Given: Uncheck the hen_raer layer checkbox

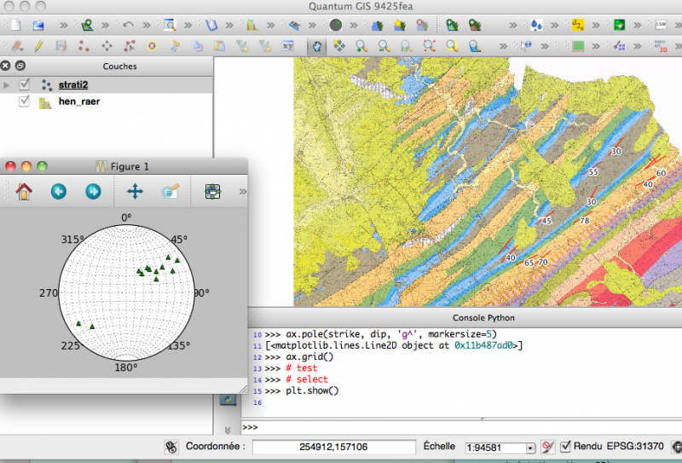Looking at the screenshot, I should [25, 101].
